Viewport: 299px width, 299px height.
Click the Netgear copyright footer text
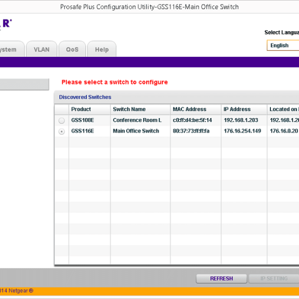pos(16,291)
